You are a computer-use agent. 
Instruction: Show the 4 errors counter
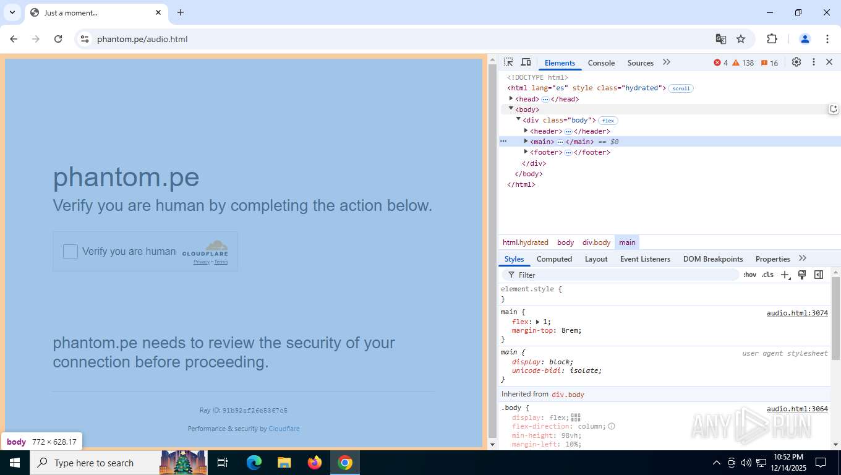coord(721,63)
